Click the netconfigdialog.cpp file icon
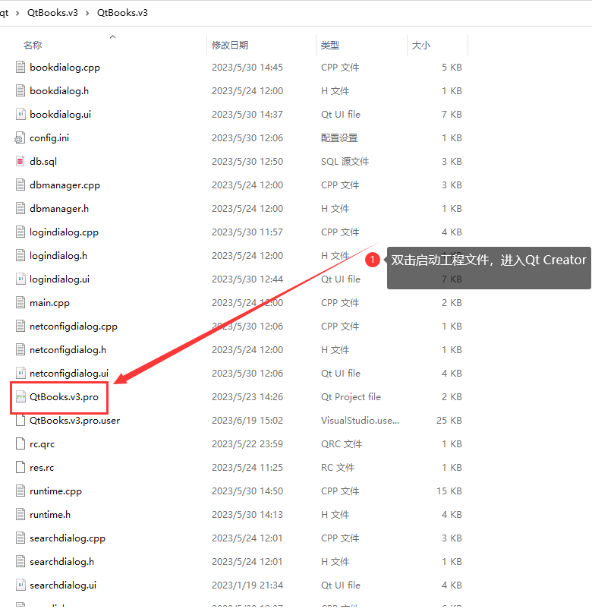The width and height of the screenshot is (592, 609). pos(20,327)
